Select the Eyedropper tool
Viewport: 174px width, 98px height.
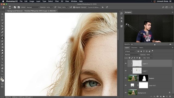point(2,29)
